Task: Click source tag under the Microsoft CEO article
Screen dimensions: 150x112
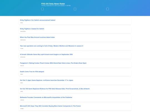Action: tap(22, 109)
